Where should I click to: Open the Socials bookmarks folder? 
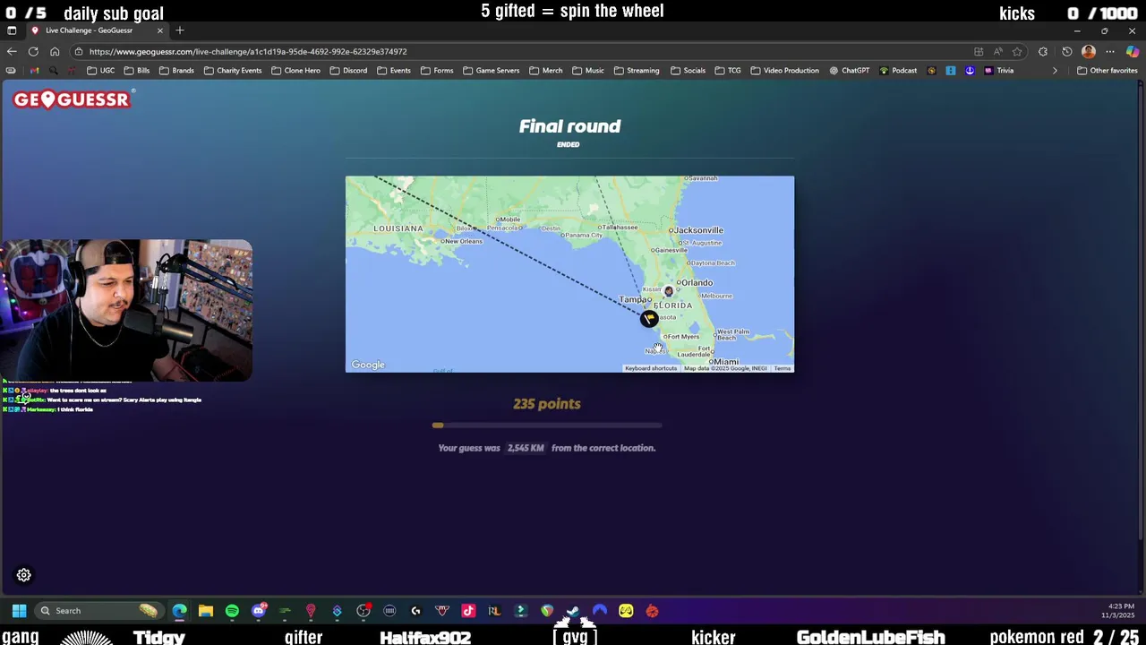click(688, 71)
